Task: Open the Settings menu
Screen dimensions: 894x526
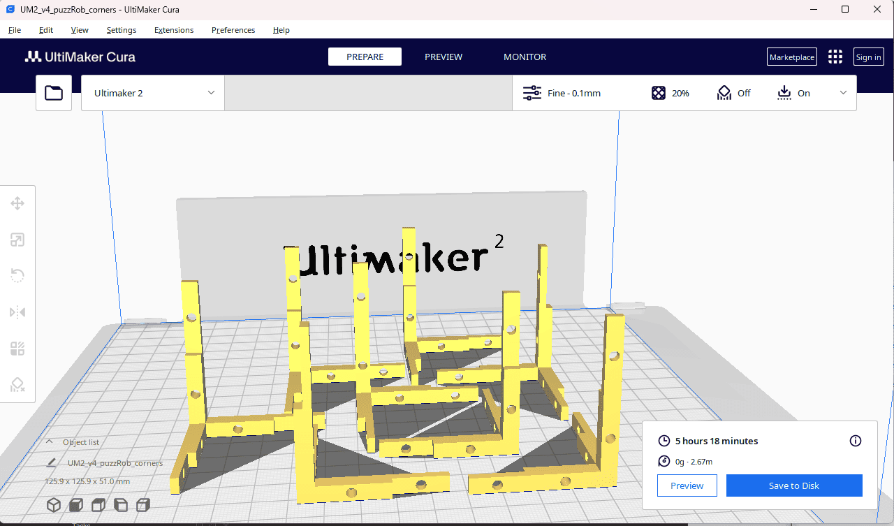Action: click(122, 30)
